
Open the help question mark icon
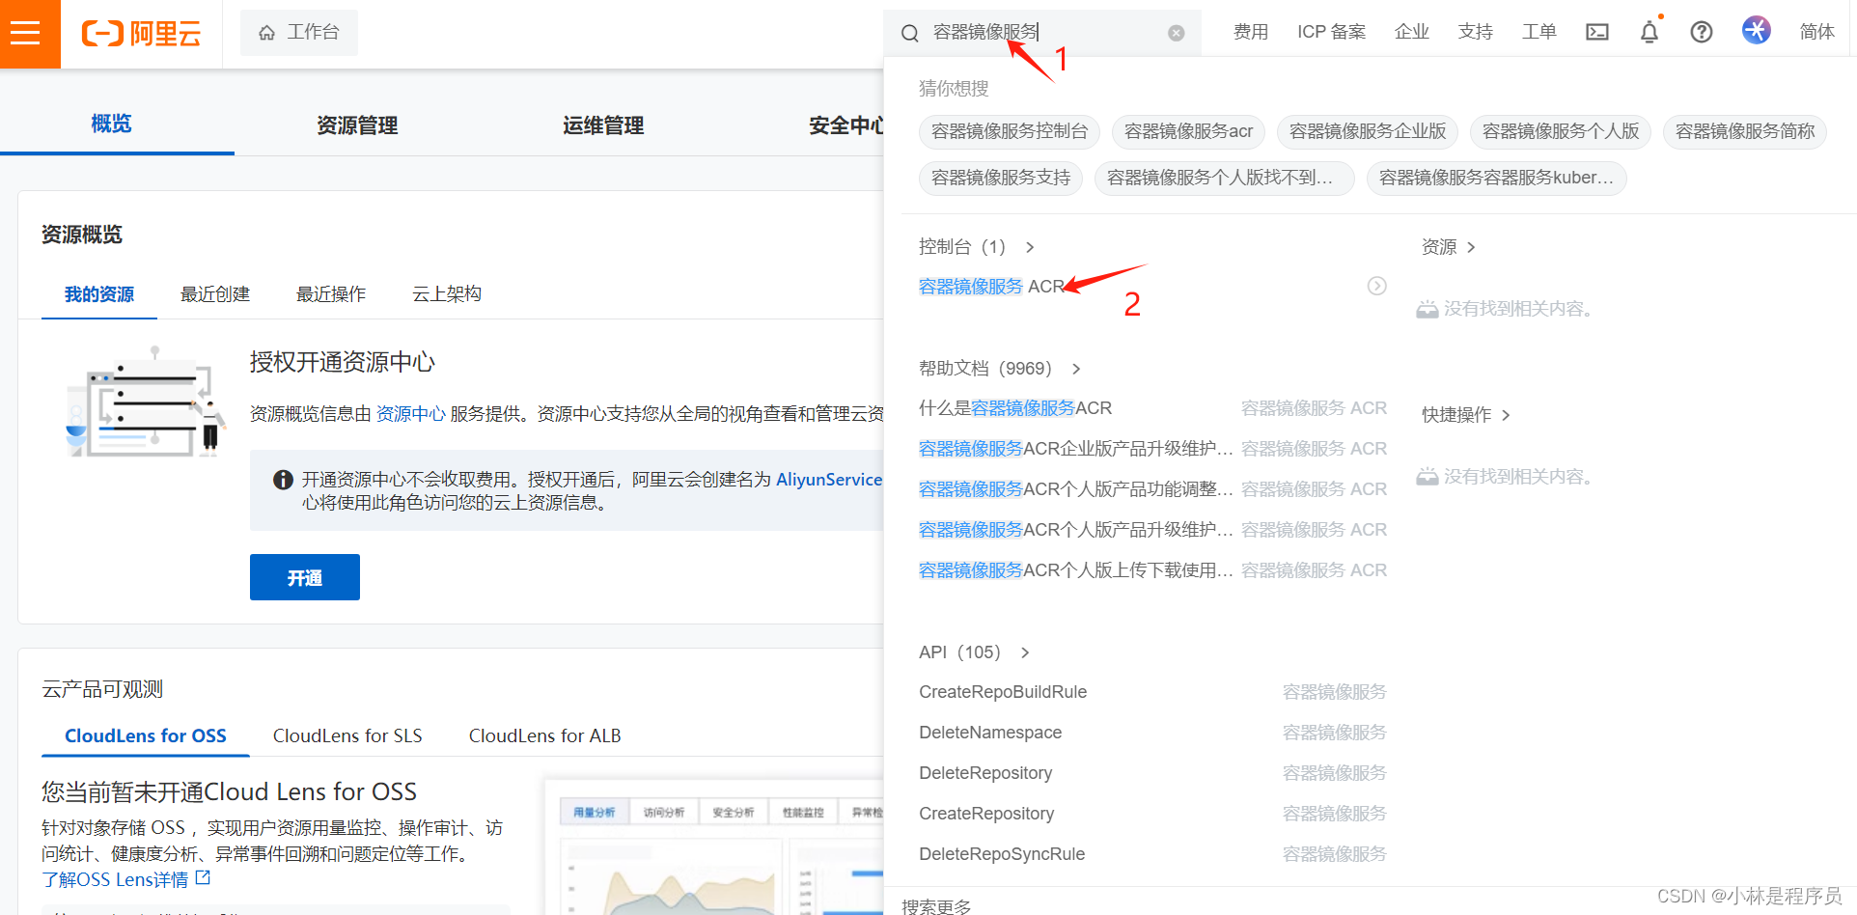pyautogui.click(x=1702, y=32)
